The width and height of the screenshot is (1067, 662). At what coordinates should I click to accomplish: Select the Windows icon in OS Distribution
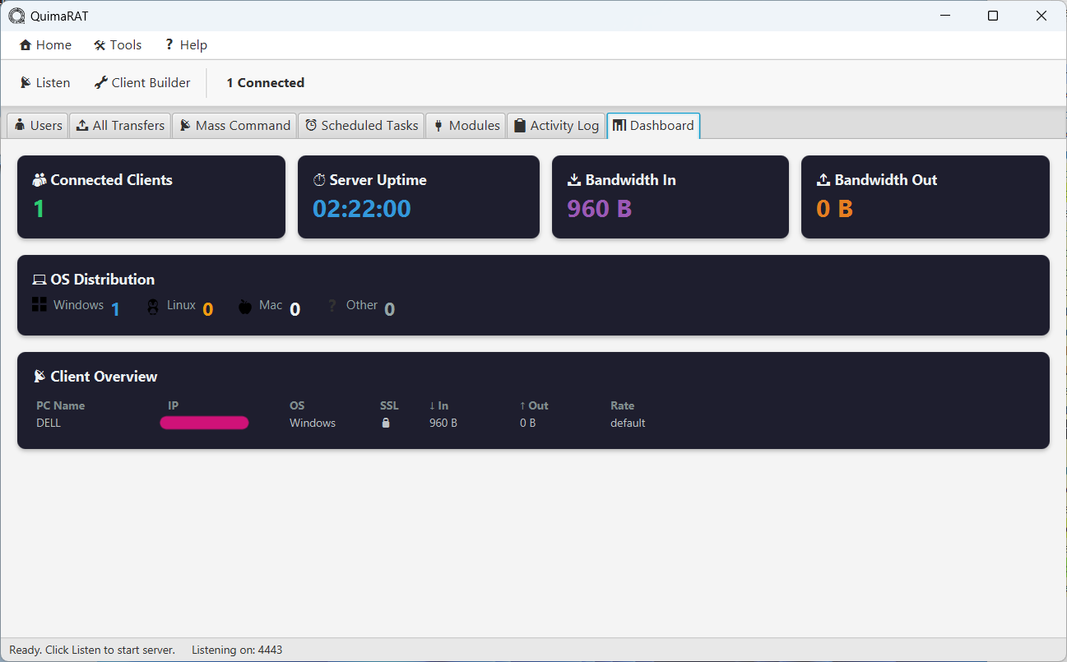pos(39,303)
